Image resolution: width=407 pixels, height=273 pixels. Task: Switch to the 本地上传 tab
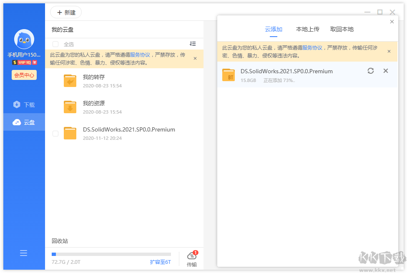tap(307, 29)
